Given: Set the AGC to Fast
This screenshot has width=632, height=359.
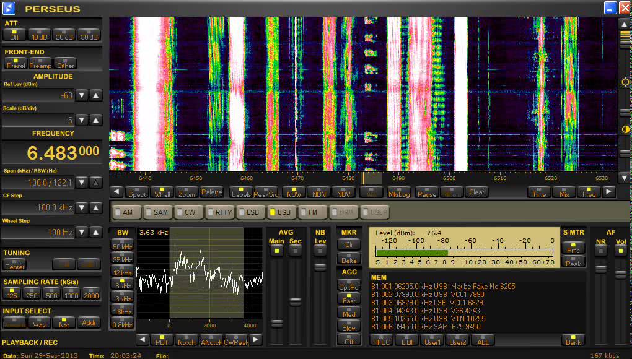Looking at the screenshot, I should click(x=349, y=298).
